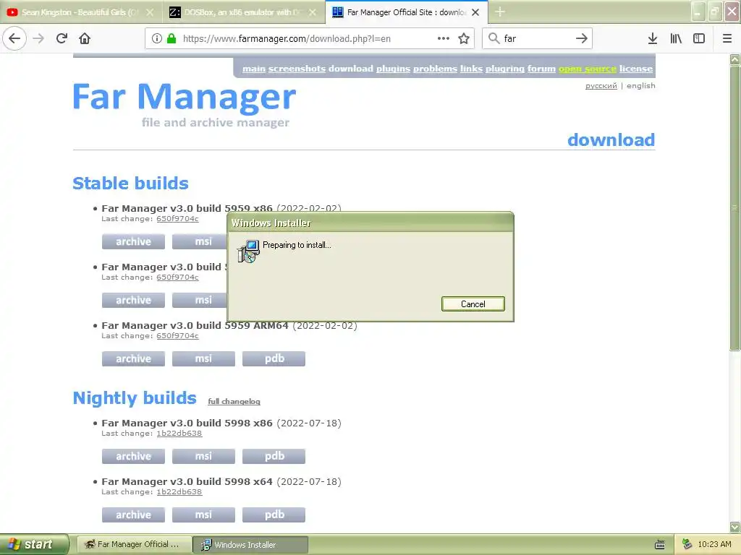Click the vertical scrollbar thumb
Screen dimensions: 741x555
(x=734, y=207)
